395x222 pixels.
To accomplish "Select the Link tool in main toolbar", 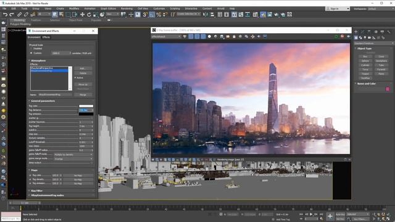I will pyautogui.click(x=19, y=15).
